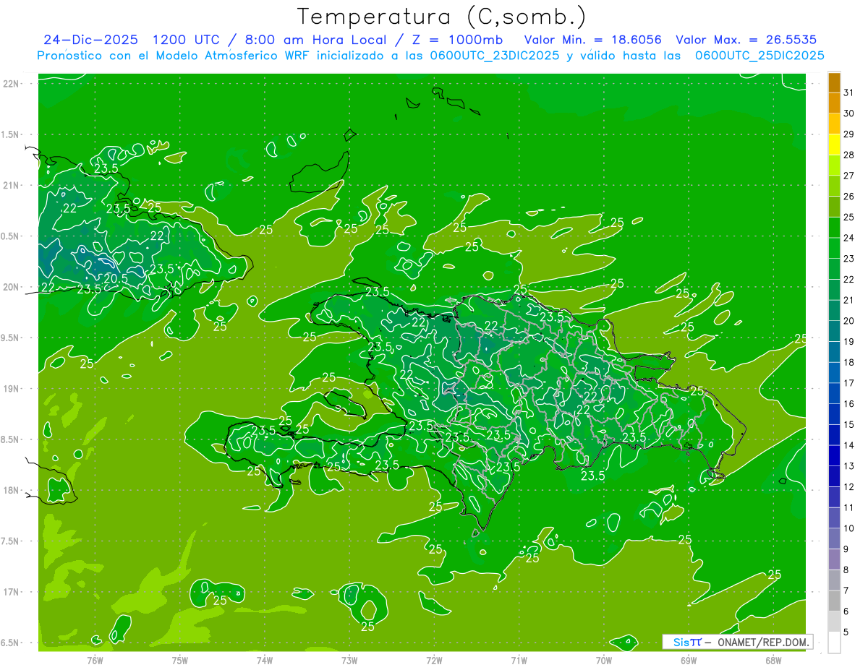The image size is (868, 670).
Task: Click the legend value 5
Action: point(846,632)
